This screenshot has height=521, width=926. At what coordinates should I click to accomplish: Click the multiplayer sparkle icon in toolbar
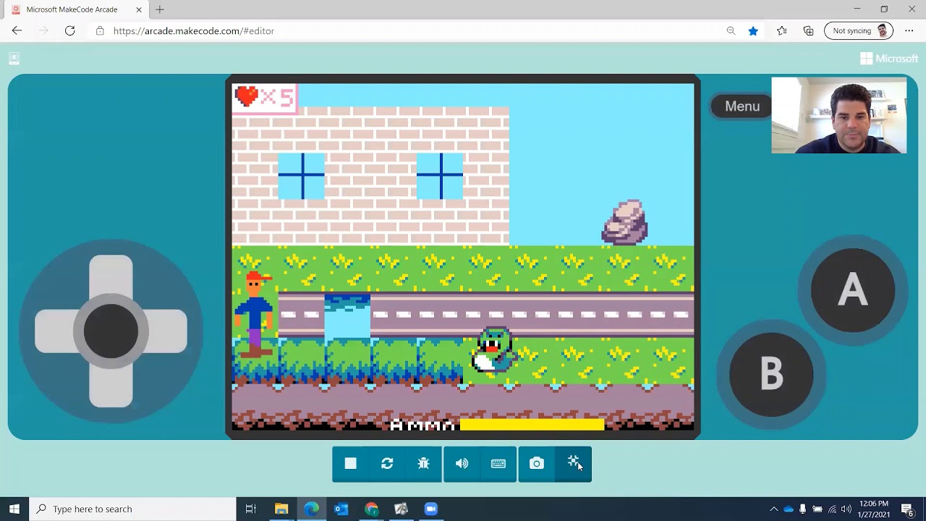coord(573,464)
